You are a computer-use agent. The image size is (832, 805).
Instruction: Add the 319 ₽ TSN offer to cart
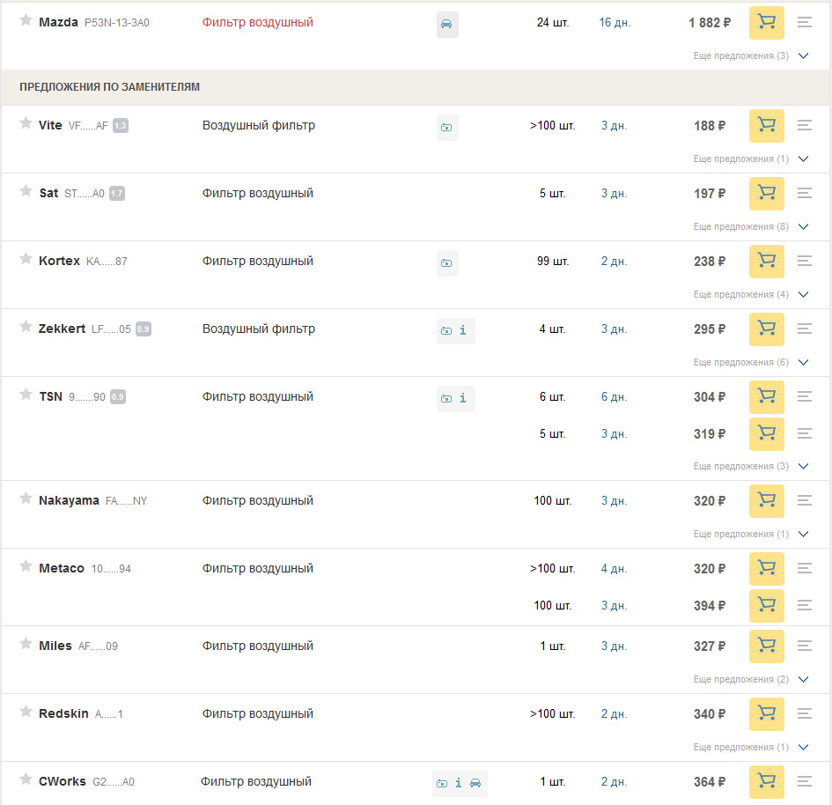click(766, 434)
